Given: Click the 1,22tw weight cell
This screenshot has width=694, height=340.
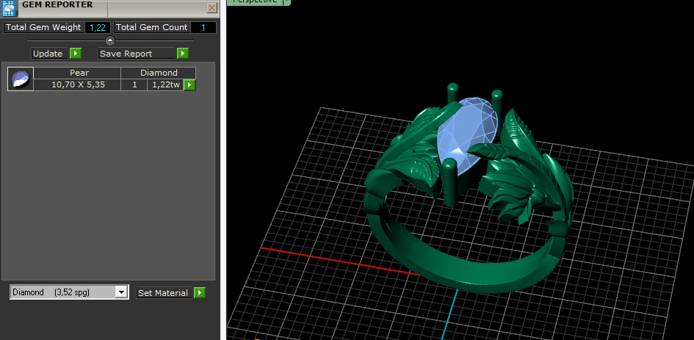Looking at the screenshot, I should coord(165,84).
